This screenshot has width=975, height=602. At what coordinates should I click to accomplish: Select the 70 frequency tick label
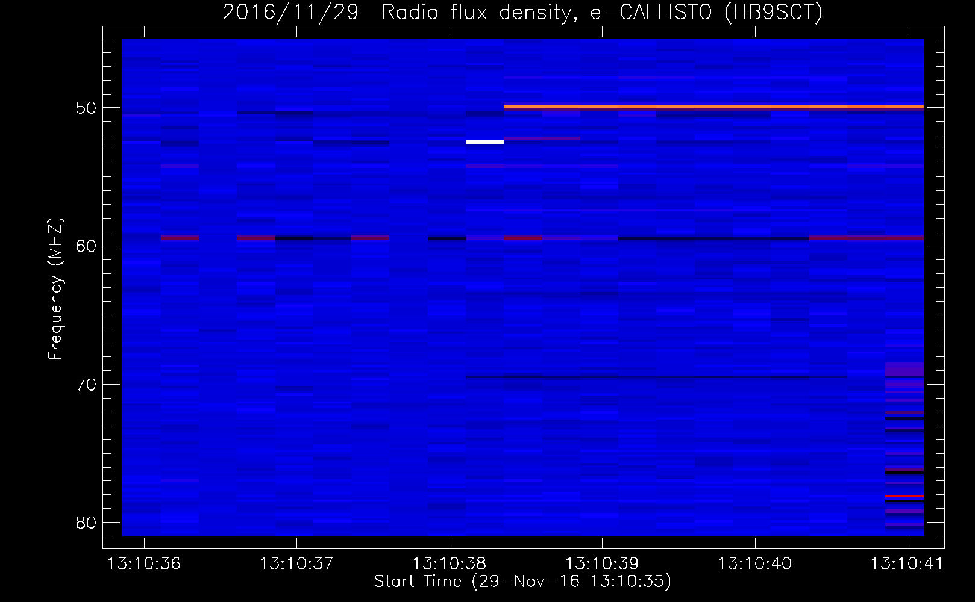click(86, 385)
